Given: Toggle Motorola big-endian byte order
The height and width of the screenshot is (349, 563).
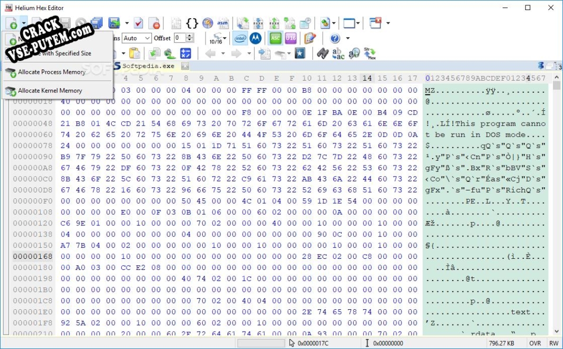Looking at the screenshot, I should click(x=255, y=38).
